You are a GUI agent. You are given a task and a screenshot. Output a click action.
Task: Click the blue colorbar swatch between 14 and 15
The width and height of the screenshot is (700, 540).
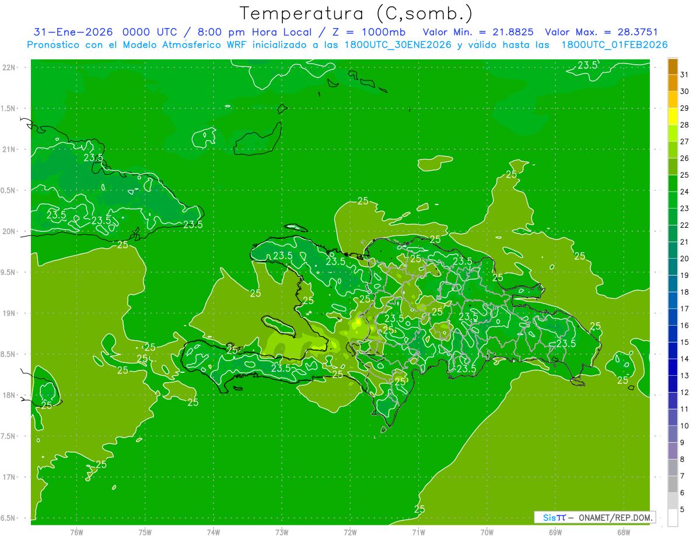[673, 351]
